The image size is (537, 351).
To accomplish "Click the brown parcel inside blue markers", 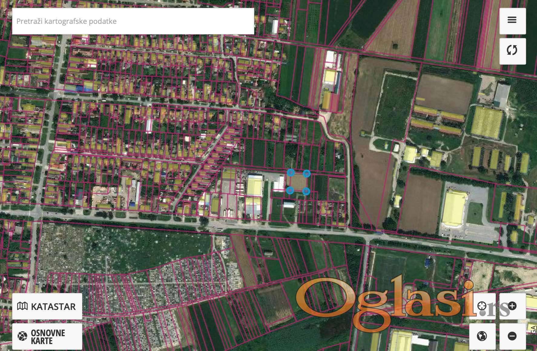I will [x=298, y=182].
